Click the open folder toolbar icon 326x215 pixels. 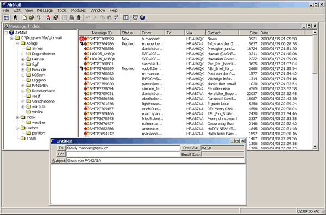[32, 18]
